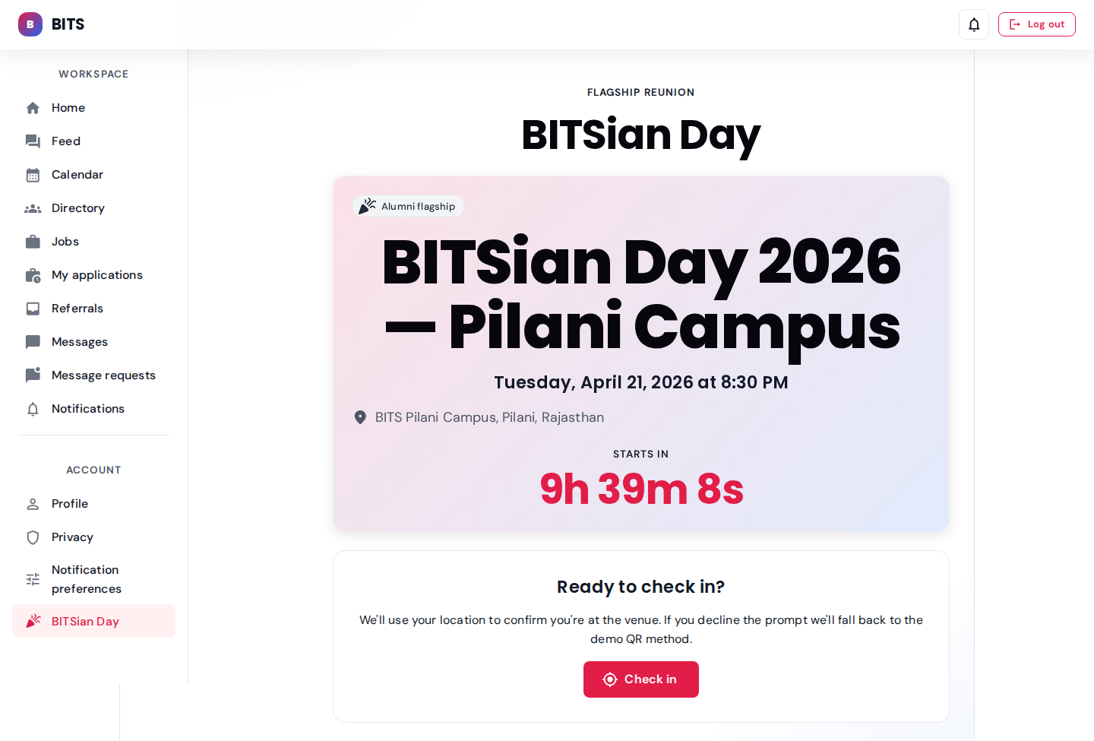The width and height of the screenshot is (1094, 741).
Task: Click the Privacy shield icon
Action: click(33, 537)
